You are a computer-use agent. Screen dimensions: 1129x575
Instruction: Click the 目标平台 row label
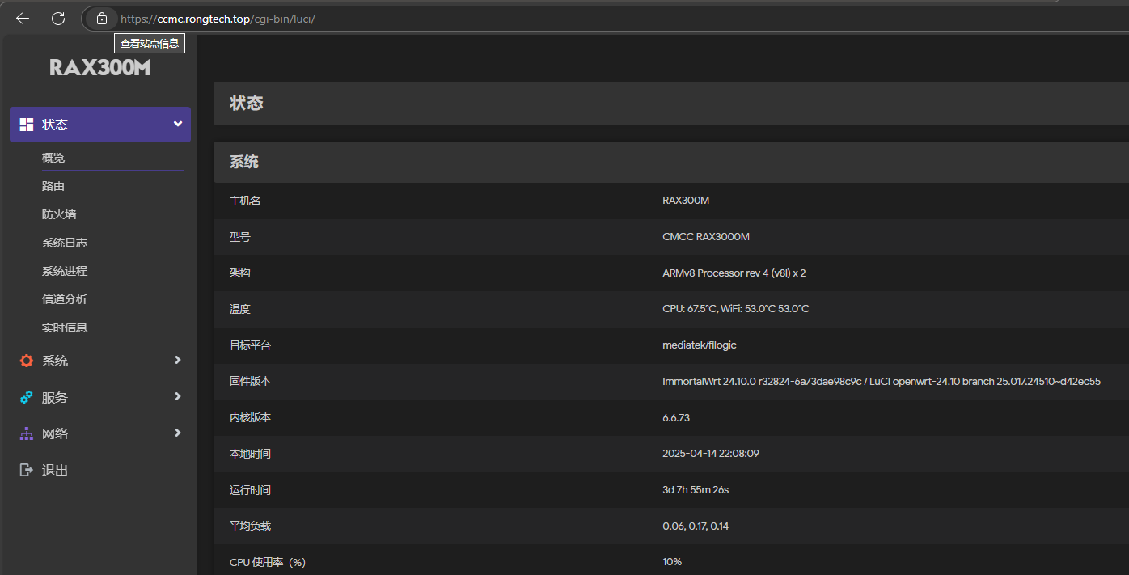251,345
